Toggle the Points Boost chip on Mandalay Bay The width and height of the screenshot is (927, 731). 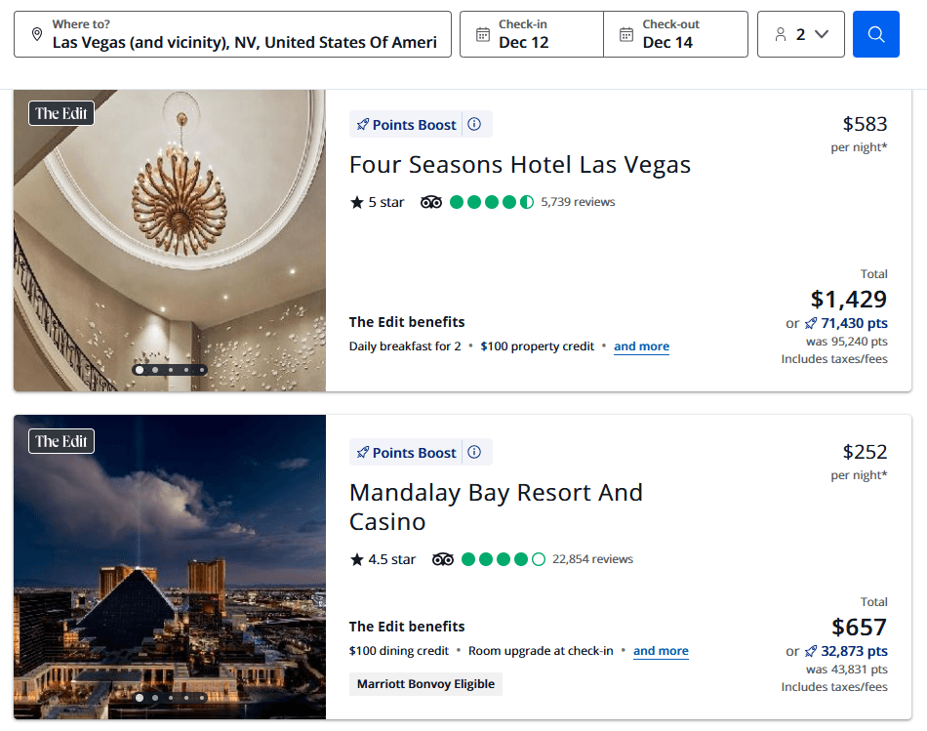(414, 452)
